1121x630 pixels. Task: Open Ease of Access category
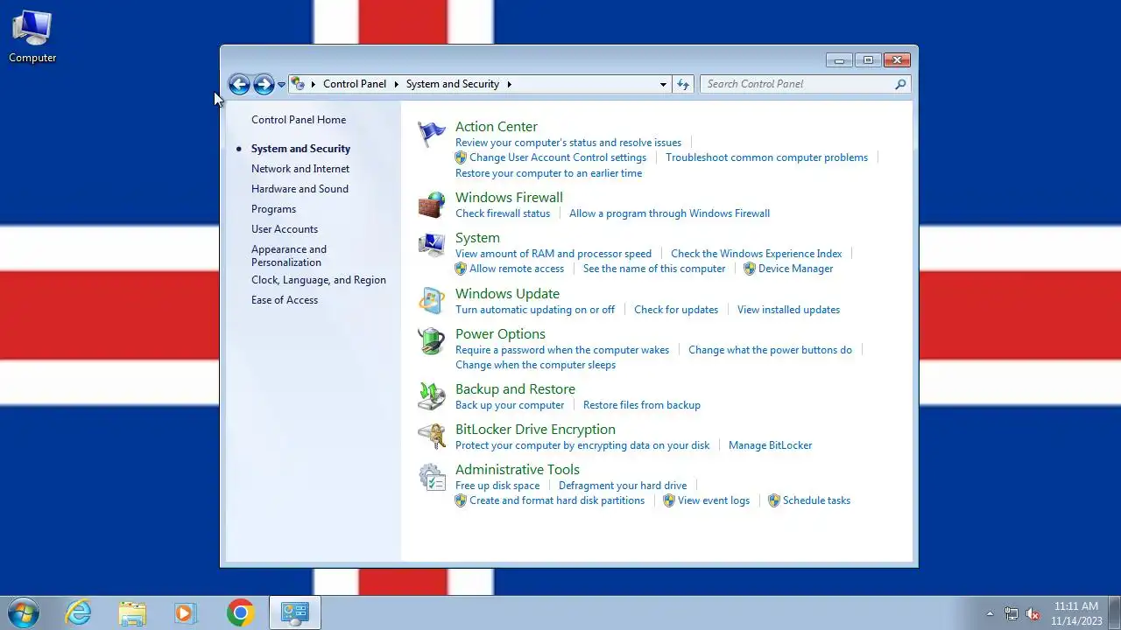[285, 300]
